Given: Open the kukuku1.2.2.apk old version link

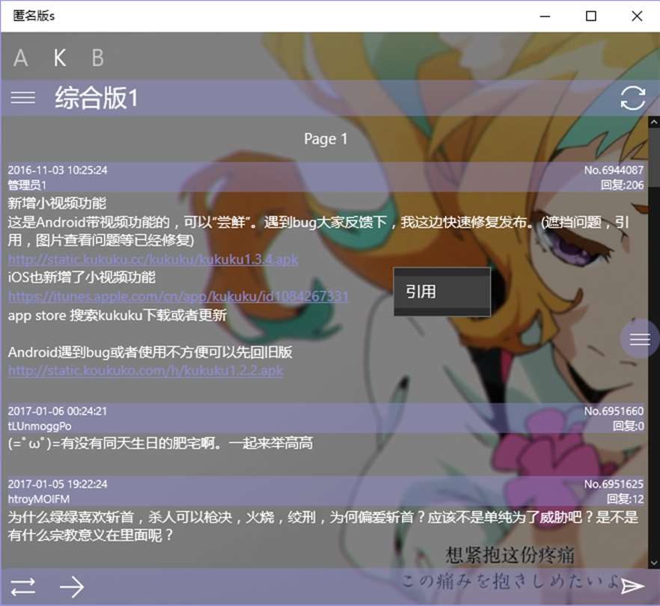Looking at the screenshot, I should click(146, 370).
